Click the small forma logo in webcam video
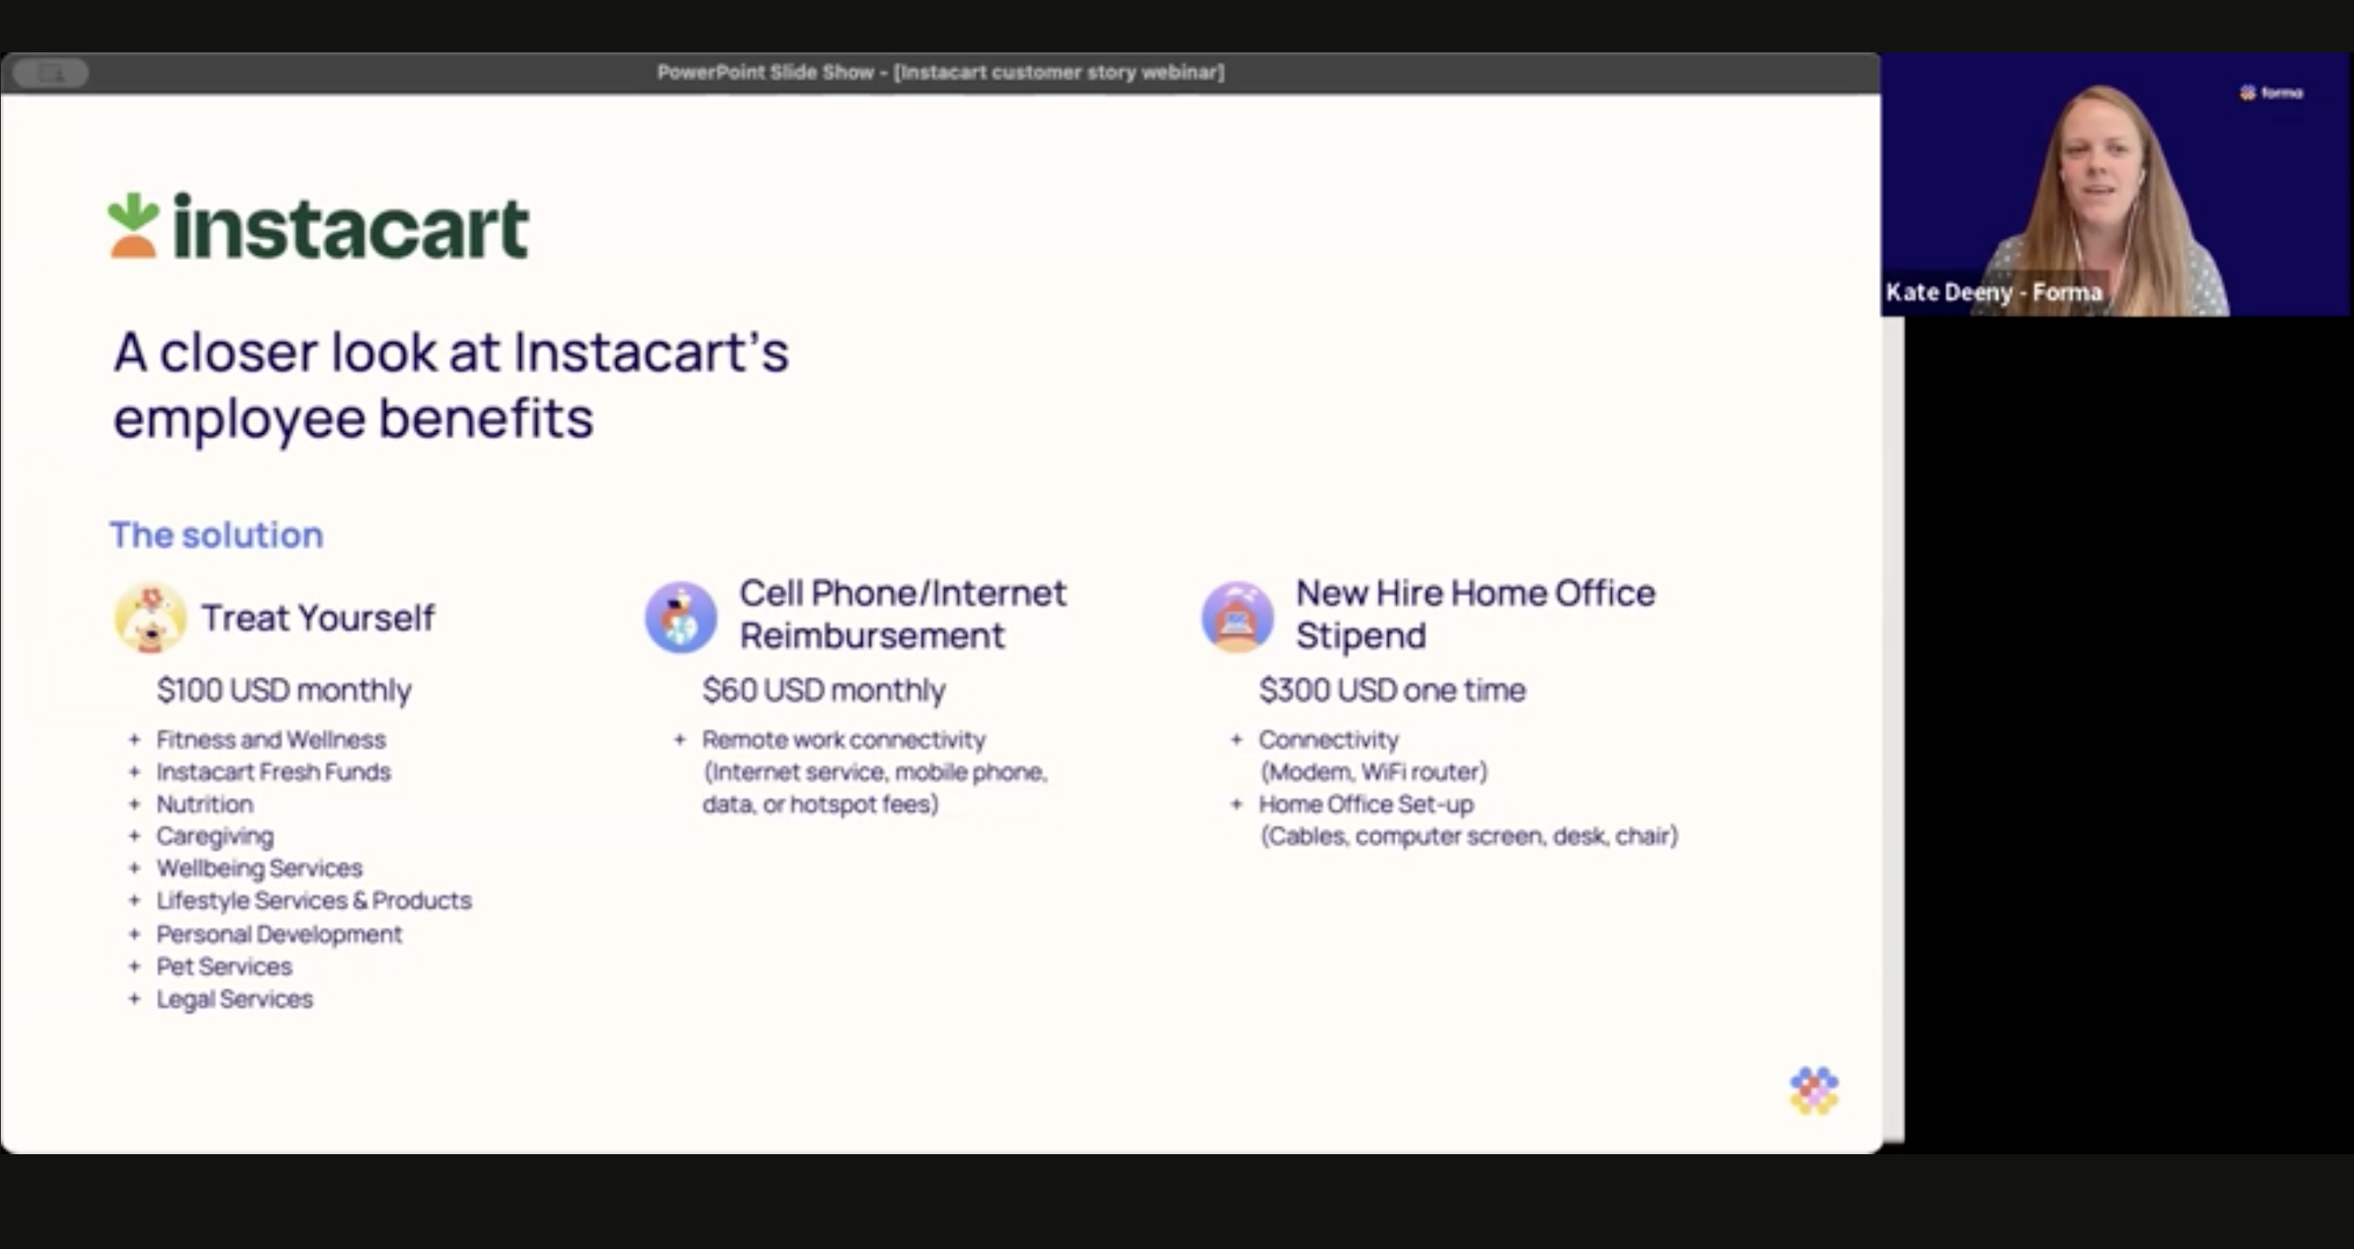Image resolution: width=2354 pixels, height=1249 pixels. coord(2271,92)
